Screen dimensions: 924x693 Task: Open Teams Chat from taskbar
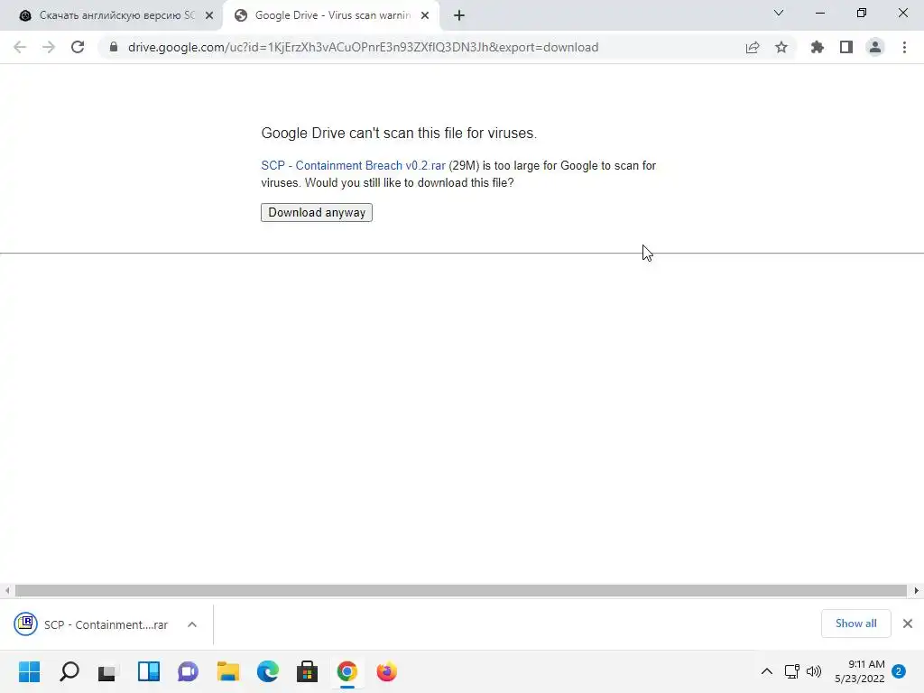(x=189, y=671)
